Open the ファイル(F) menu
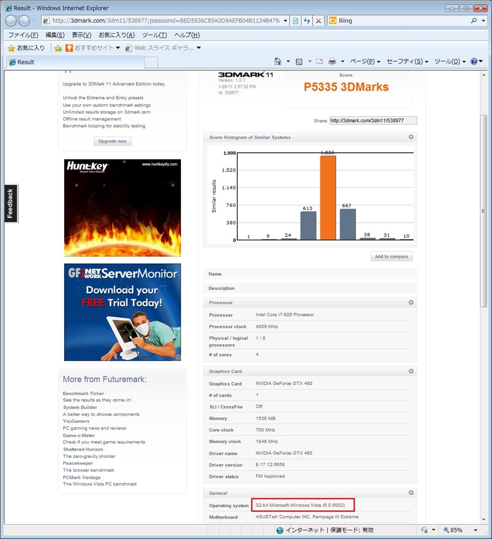 coord(23,35)
